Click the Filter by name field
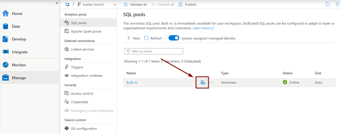 [154, 51]
